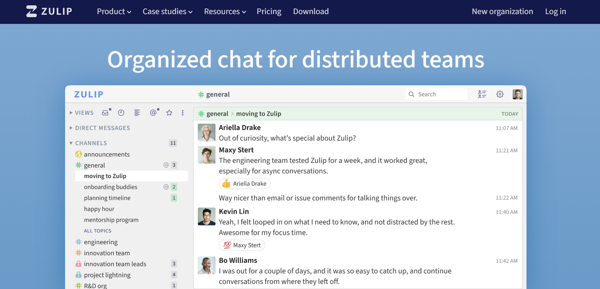Viewport: 600px width, 289px height.
Task: Click the recent conversations clock icon
Action: tap(121, 113)
